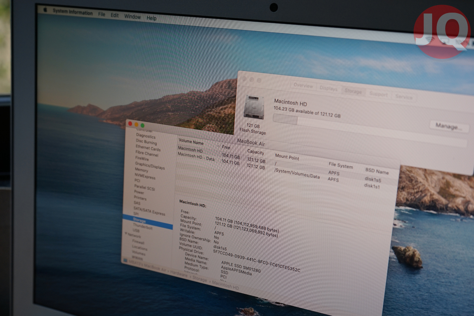Select Thunderbolt in the sidebar

(x=143, y=227)
